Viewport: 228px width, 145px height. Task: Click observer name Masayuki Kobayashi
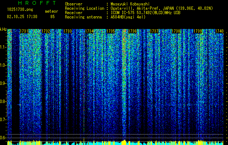130,4
